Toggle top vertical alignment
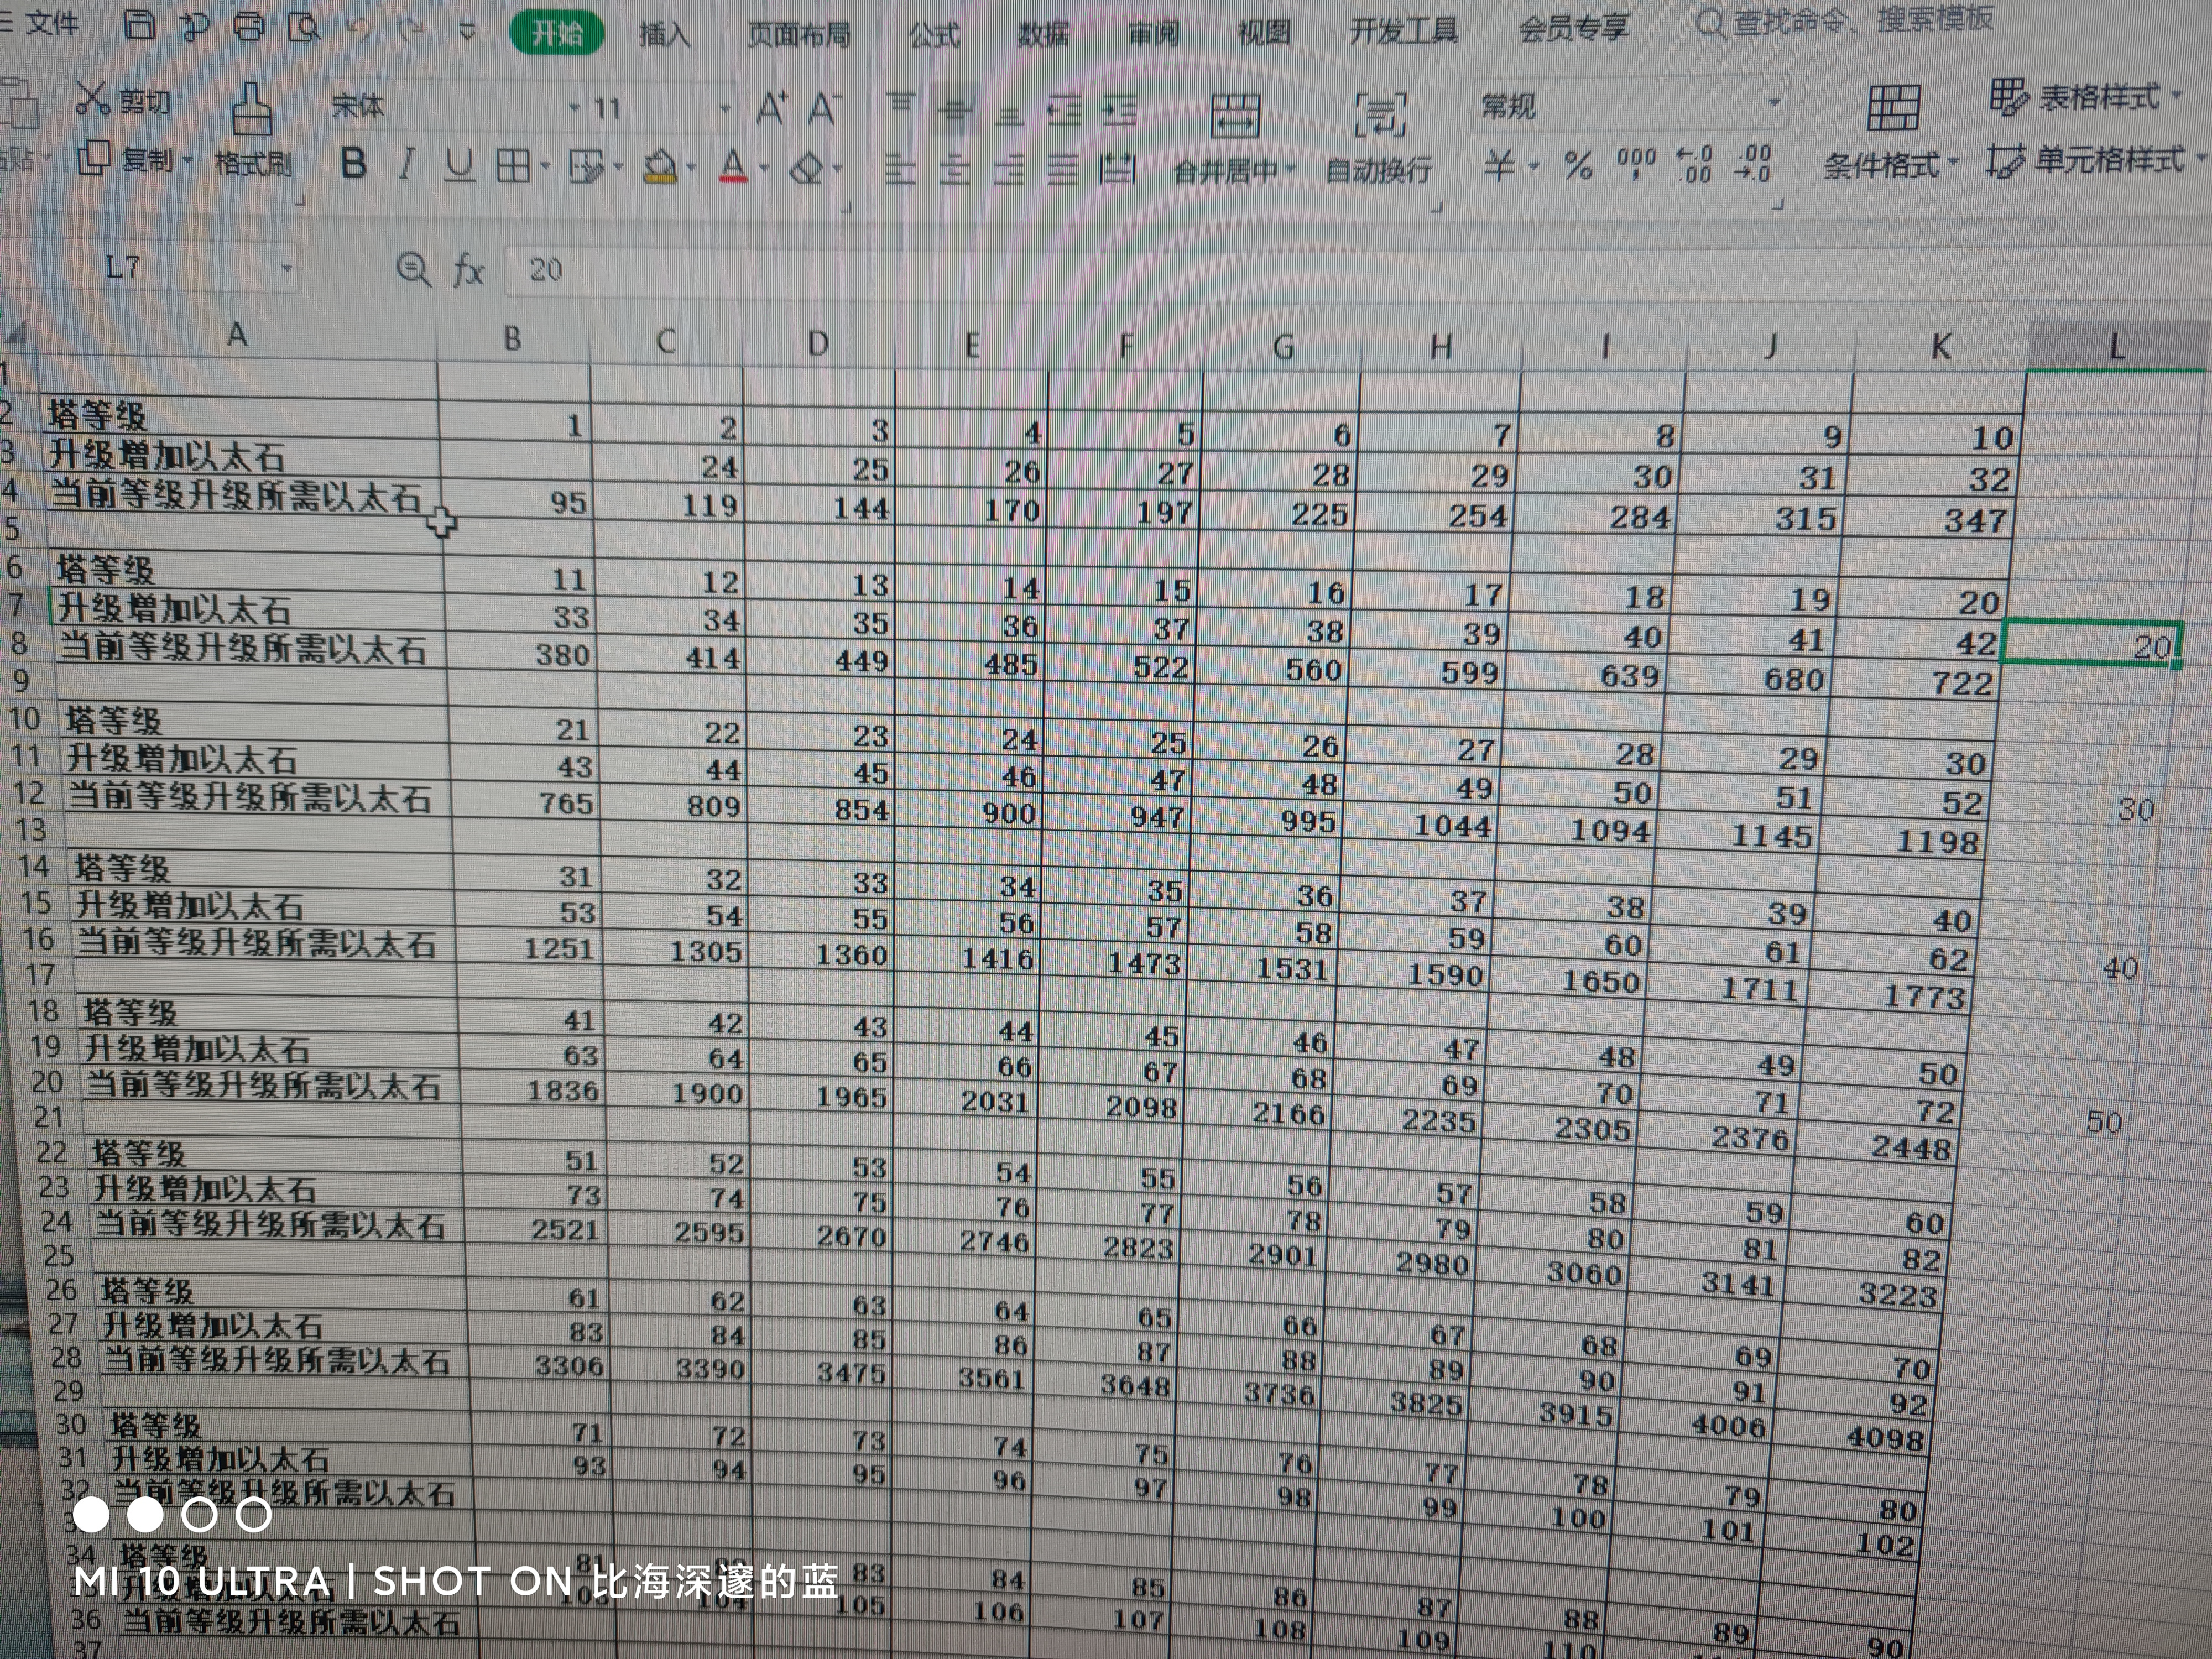This screenshot has height=1659, width=2212. pos(901,106)
